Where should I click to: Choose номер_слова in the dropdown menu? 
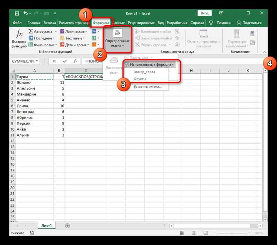tap(144, 72)
